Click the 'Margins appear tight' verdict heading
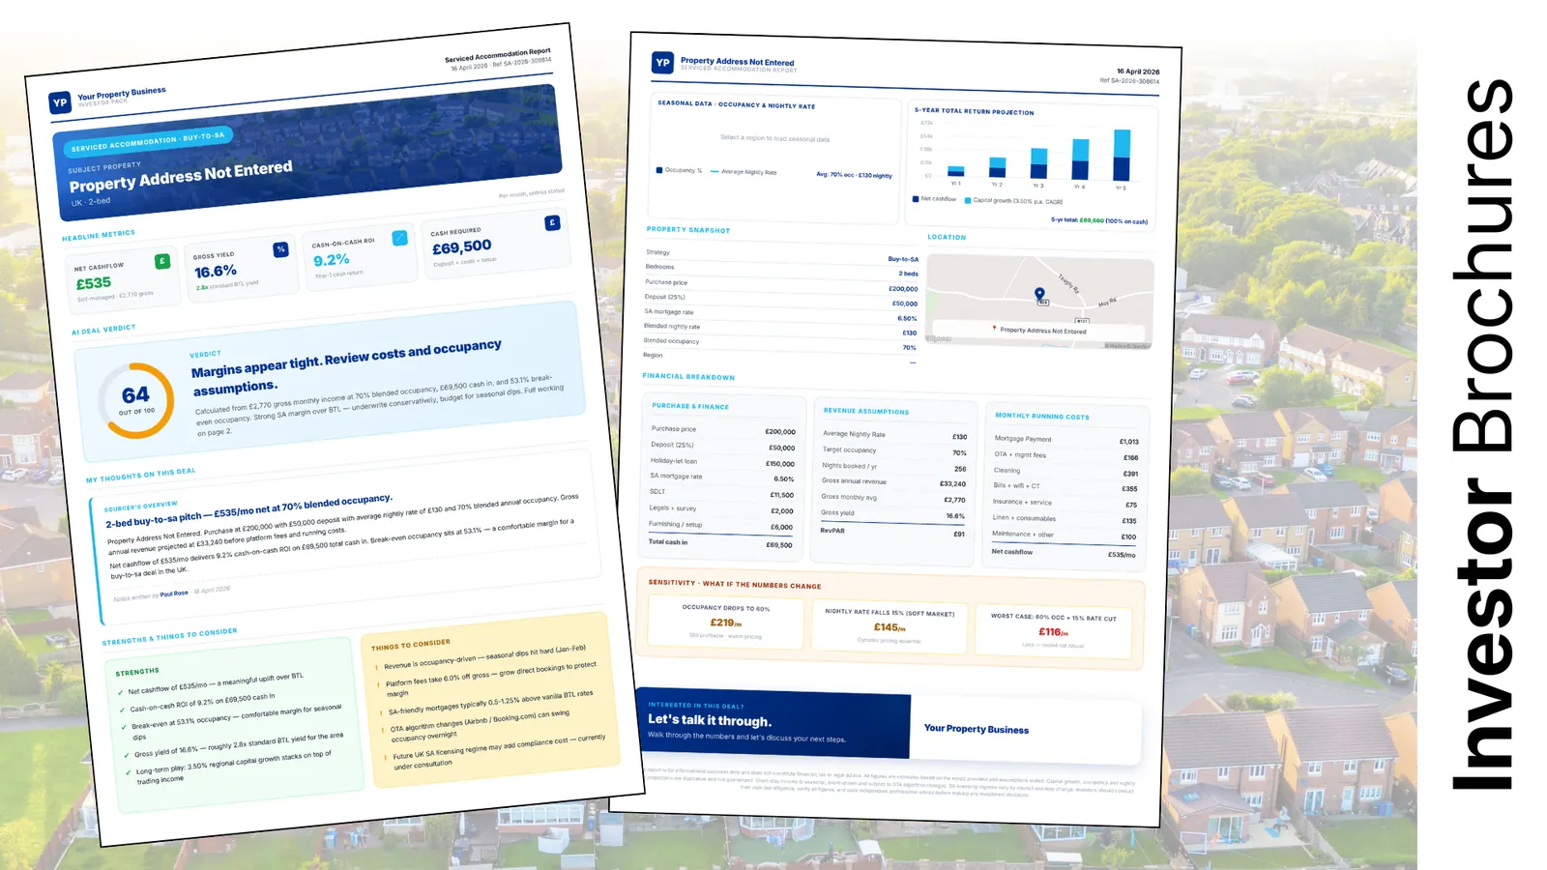The width and height of the screenshot is (1547, 870). pos(346,366)
